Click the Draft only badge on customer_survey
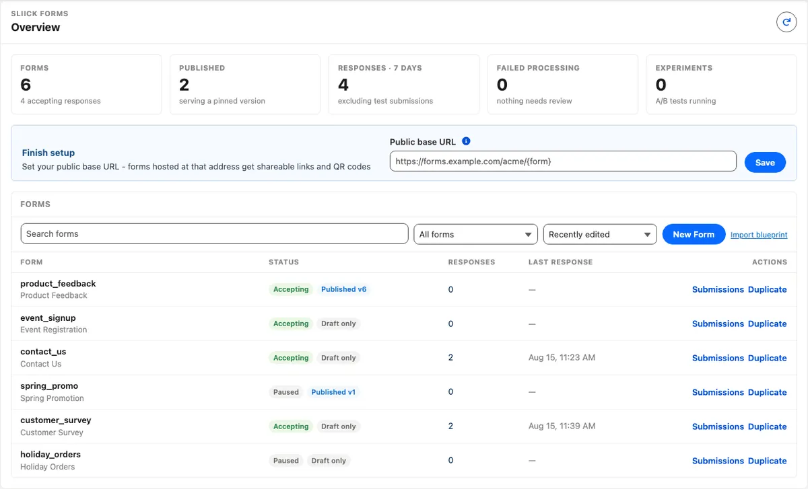Viewport: 808px width, 489px height. (x=339, y=426)
